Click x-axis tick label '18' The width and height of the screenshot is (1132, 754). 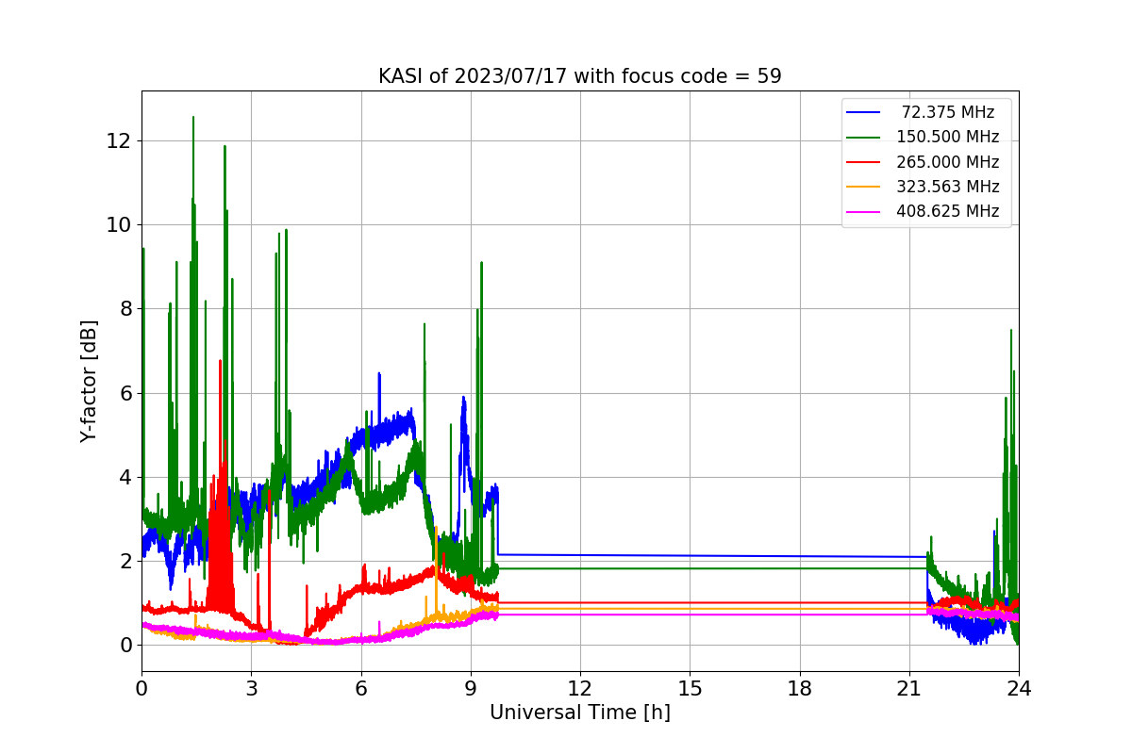click(x=800, y=689)
